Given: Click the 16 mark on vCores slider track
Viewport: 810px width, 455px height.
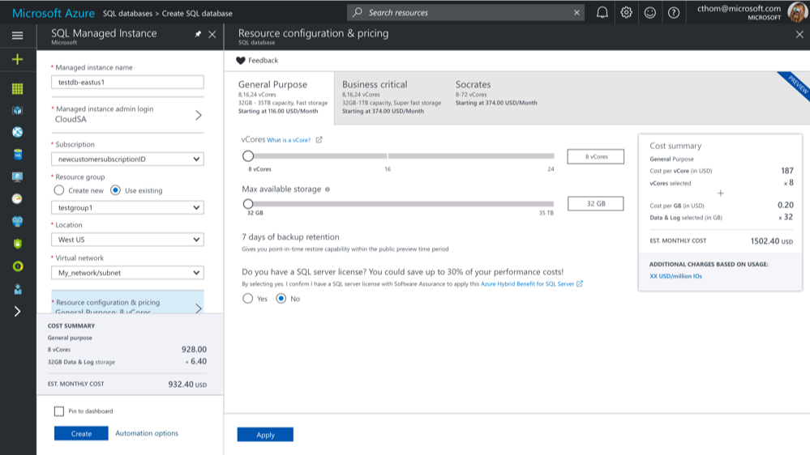Looking at the screenshot, I should click(x=388, y=155).
